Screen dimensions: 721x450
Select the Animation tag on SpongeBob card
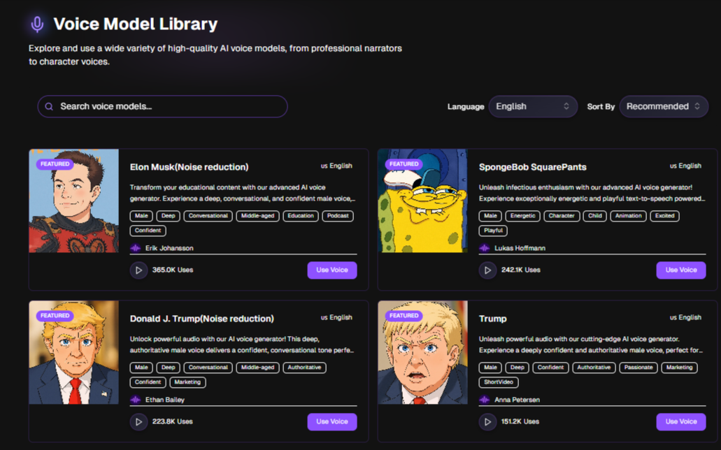pyautogui.click(x=628, y=216)
